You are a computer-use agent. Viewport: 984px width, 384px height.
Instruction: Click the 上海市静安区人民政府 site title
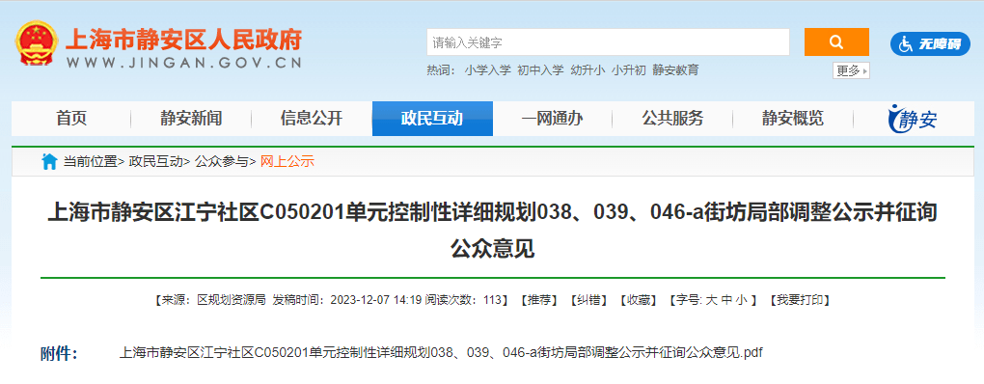tap(184, 40)
